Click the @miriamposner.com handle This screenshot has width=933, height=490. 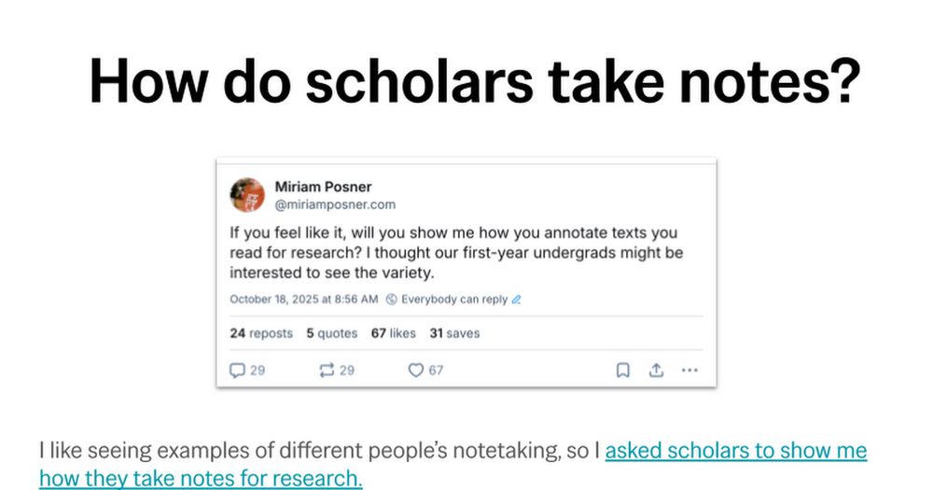tap(335, 204)
